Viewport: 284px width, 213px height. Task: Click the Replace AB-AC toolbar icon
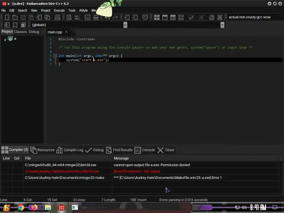(77, 17)
